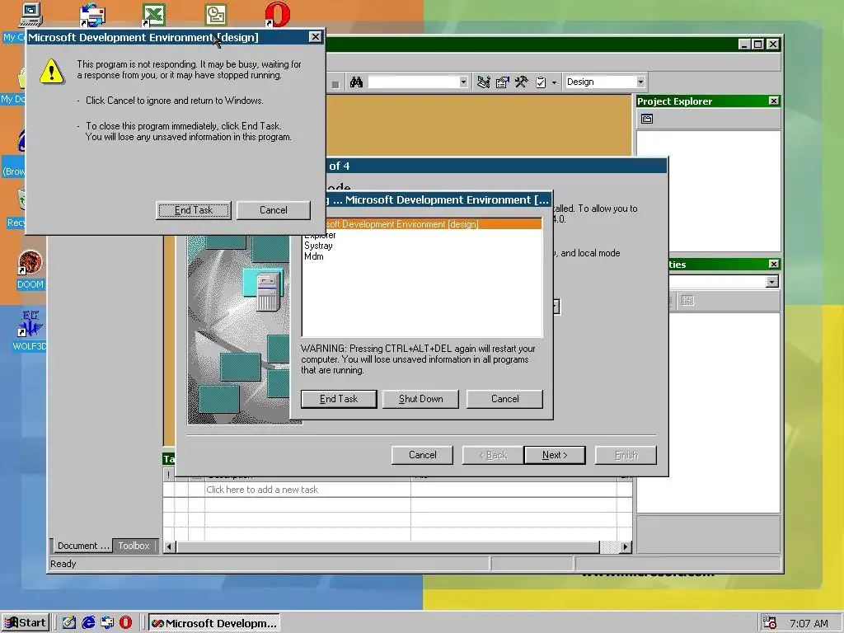The height and width of the screenshot is (633, 844).
Task: Switch to the Toolbox tab
Action: coord(134,546)
